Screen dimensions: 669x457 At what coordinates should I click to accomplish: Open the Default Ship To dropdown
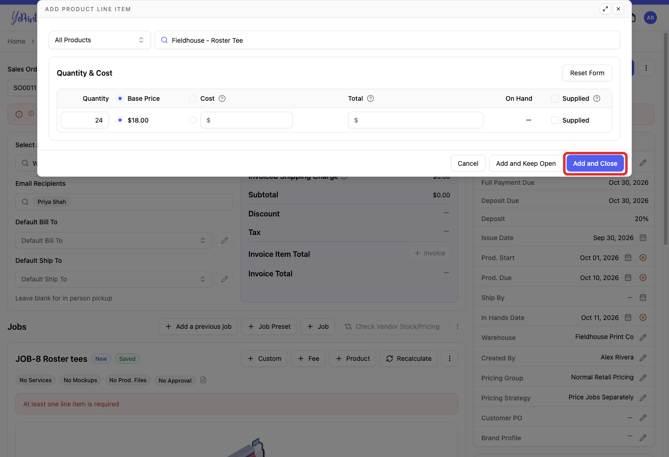114,279
